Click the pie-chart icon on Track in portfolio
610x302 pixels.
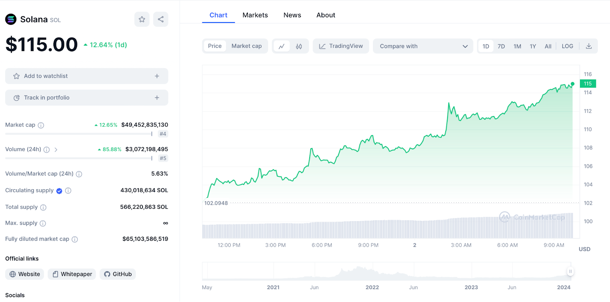coord(16,98)
